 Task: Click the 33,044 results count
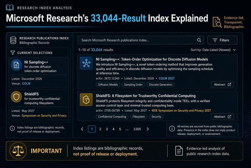point(96,50)
